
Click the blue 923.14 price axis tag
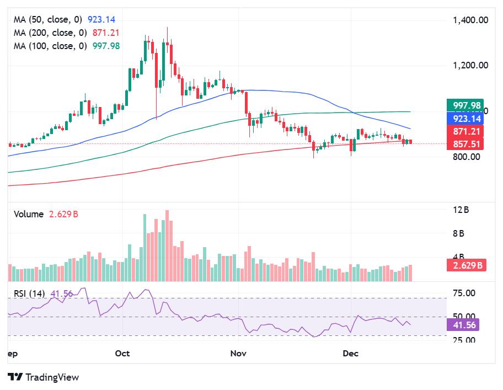click(465, 119)
